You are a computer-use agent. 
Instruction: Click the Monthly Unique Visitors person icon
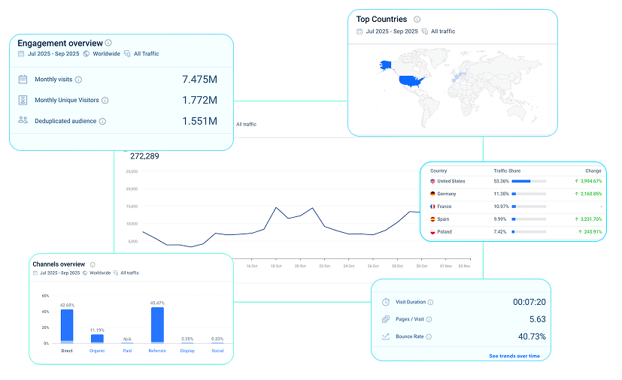coord(23,100)
